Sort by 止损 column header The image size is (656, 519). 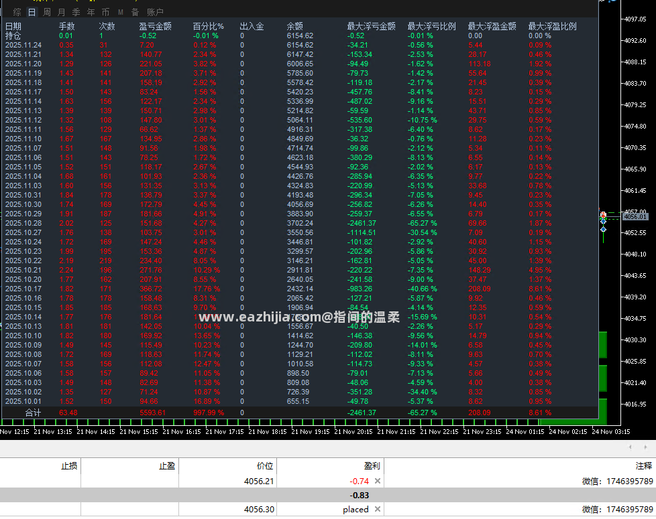pyautogui.click(x=69, y=466)
